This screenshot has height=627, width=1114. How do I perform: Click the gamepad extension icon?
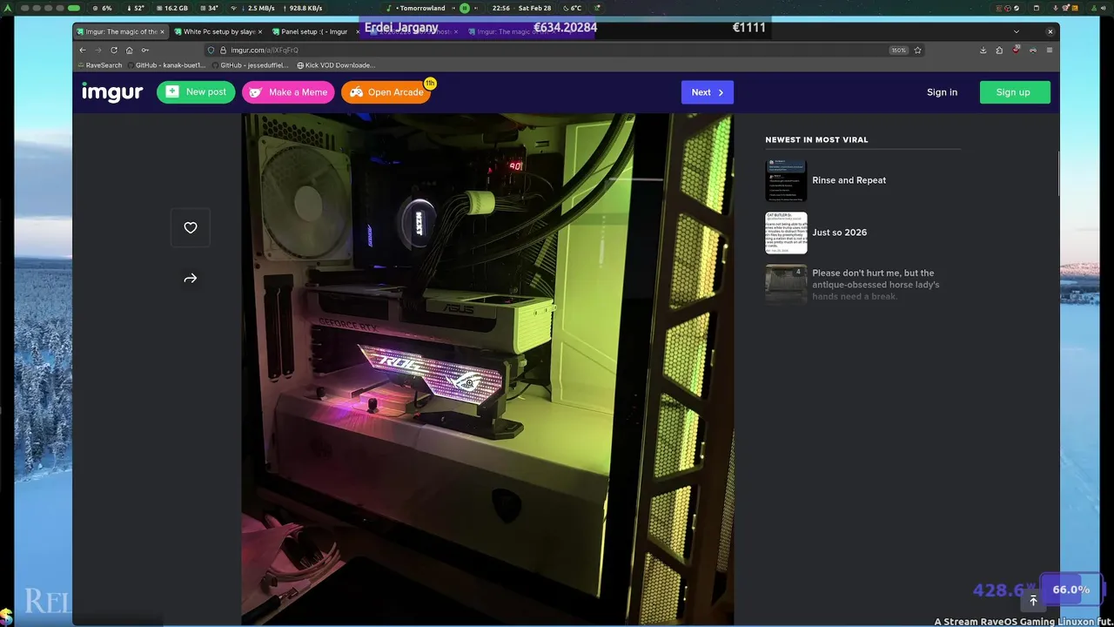tap(1033, 51)
